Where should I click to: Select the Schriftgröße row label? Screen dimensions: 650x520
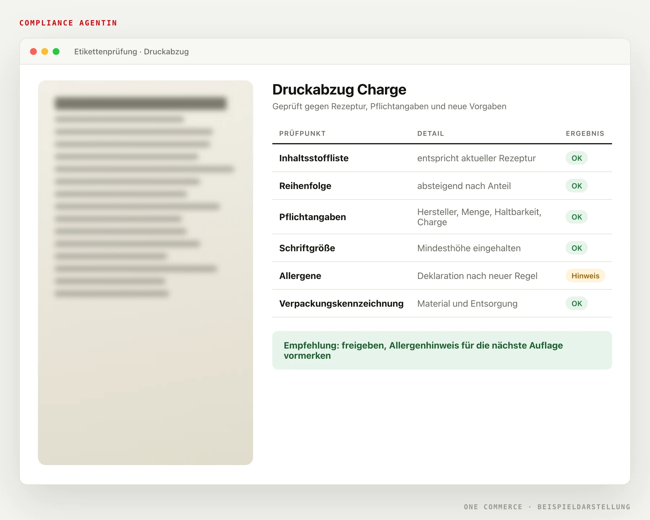(307, 248)
